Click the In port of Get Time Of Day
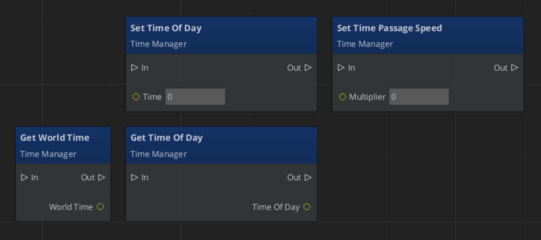The height and width of the screenshot is (240, 541). tap(135, 177)
